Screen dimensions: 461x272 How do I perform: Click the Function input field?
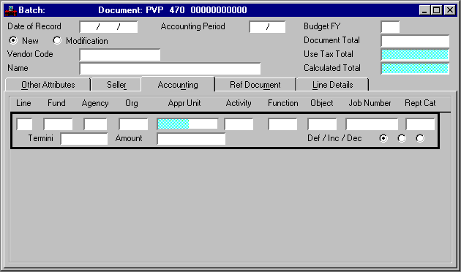[x=282, y=124]
